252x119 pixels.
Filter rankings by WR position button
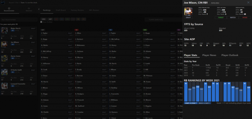click(x=67, y=19)
